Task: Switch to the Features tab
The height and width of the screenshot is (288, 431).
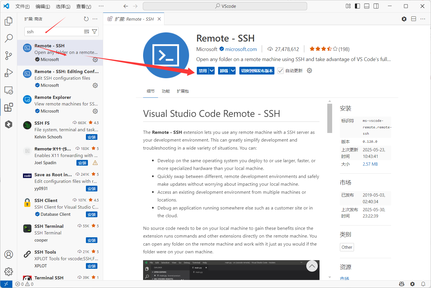Action: 166,91
